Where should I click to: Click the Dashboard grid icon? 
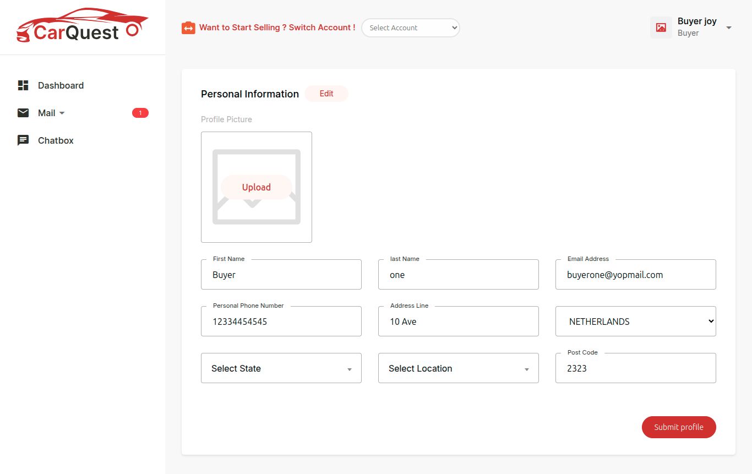point(23,85)
